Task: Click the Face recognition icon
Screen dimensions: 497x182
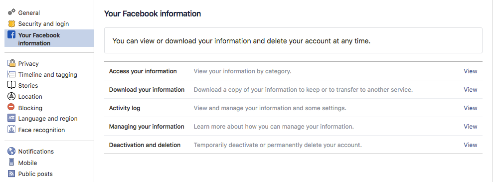Action: point(11,129)
